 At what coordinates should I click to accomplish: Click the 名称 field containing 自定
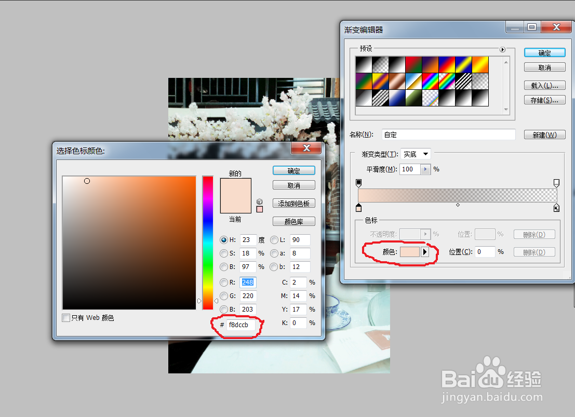pos(448,134)
